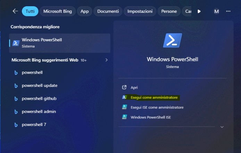Image resolution: width=241 pixels, height=153 pixels.
Task: Switch to the Impostazioni filter tab
Action: 140,11
